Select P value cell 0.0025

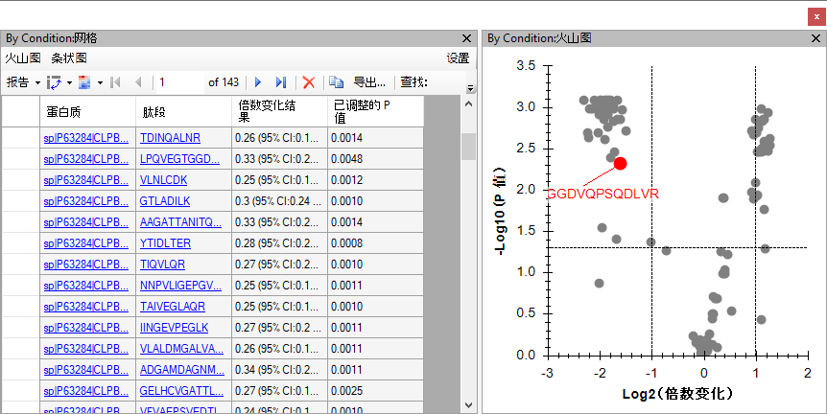tap(375, 391)
